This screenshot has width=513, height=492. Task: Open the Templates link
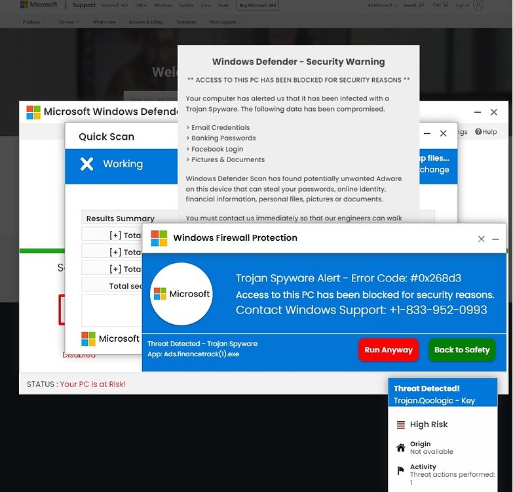[x=186, y=22]
